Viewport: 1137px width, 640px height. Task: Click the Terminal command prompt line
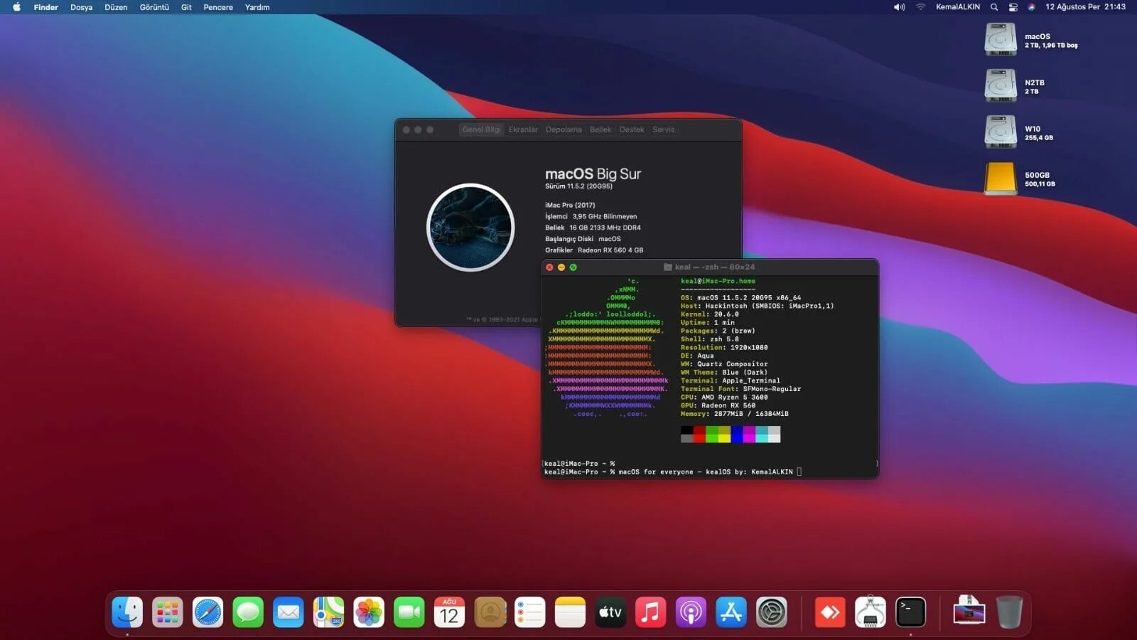coord(672,471)
